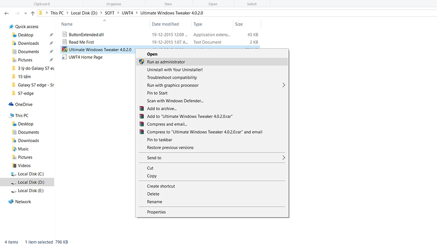
Task: Expand Run with graphics processor submenu arrow
Action: [x=284, y=85]
